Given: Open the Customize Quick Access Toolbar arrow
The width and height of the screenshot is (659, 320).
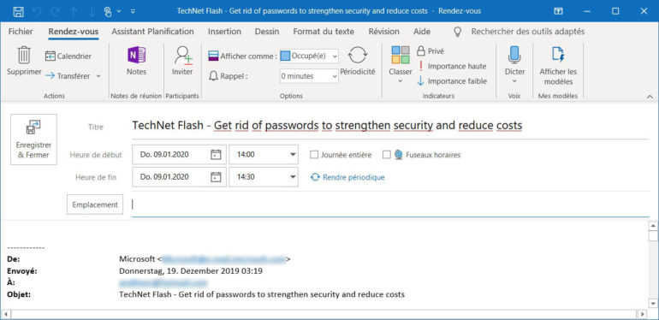Looking at the screenshot, I should (133, 11).
